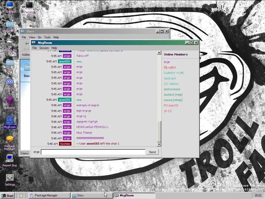
Task: Click the message "DEWIUJefiuh FEWIODJ L"
Action: (92, 127)
